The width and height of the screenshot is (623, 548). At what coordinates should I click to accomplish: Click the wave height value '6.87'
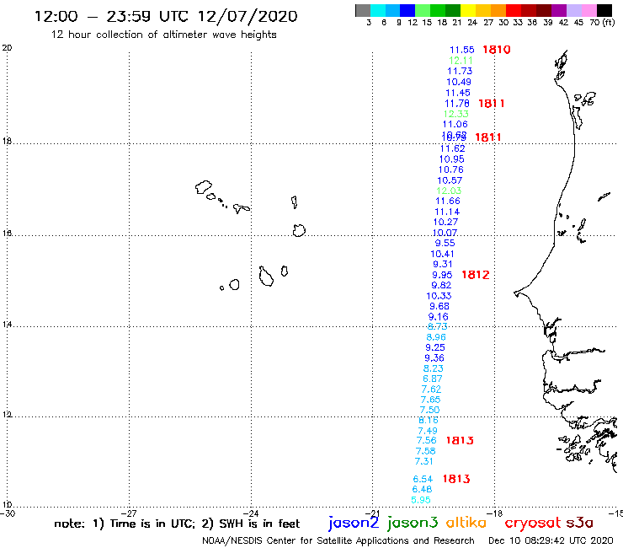tap(432, 379)
